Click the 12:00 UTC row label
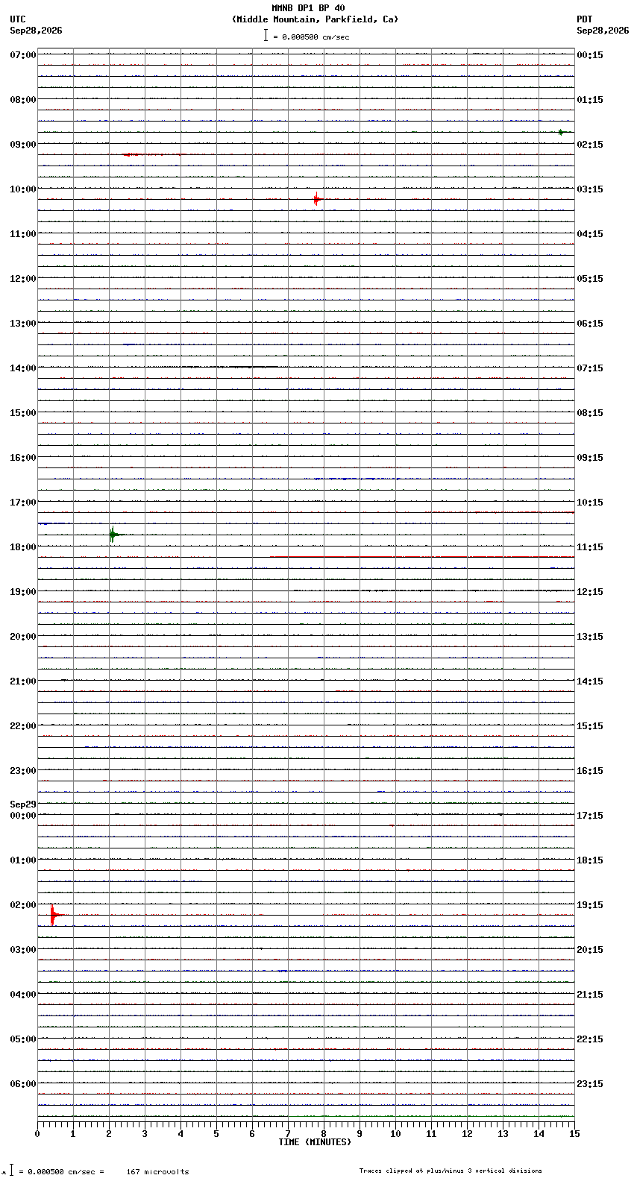The width and height of the screenshot is (634, 1181). [22, 279]
